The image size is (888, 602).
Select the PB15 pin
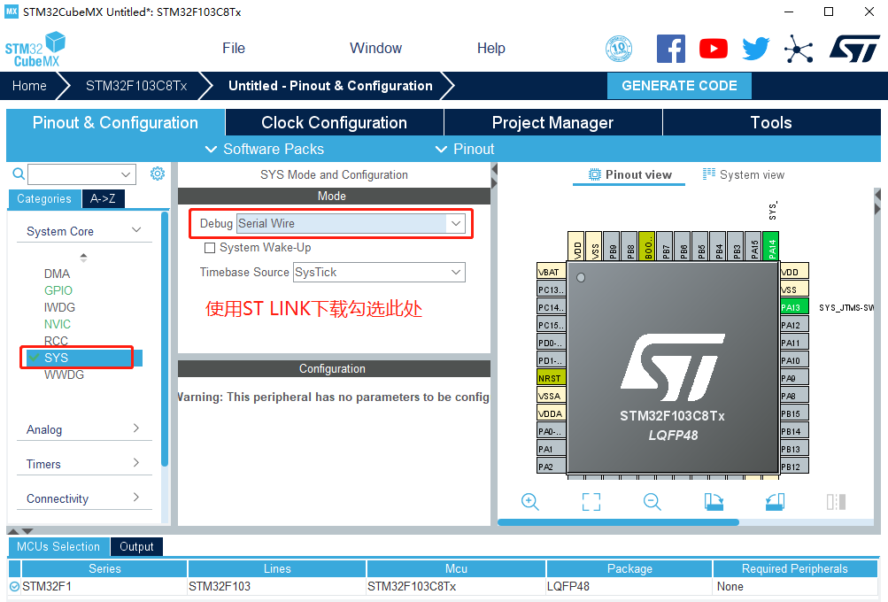coord(794,413)
